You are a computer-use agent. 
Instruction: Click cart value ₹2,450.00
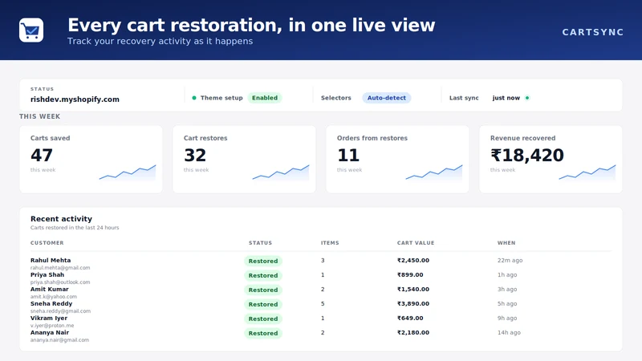pyautogui.click(x=413, y=260)
